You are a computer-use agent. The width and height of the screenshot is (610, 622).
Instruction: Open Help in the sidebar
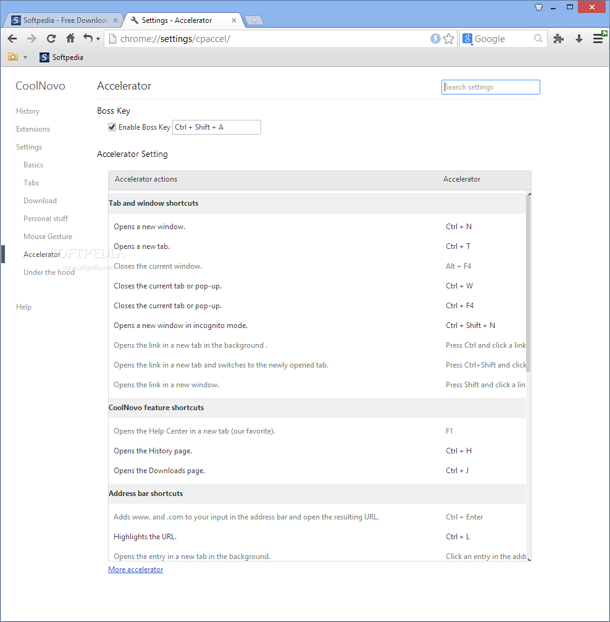click(x=24, y=306)
